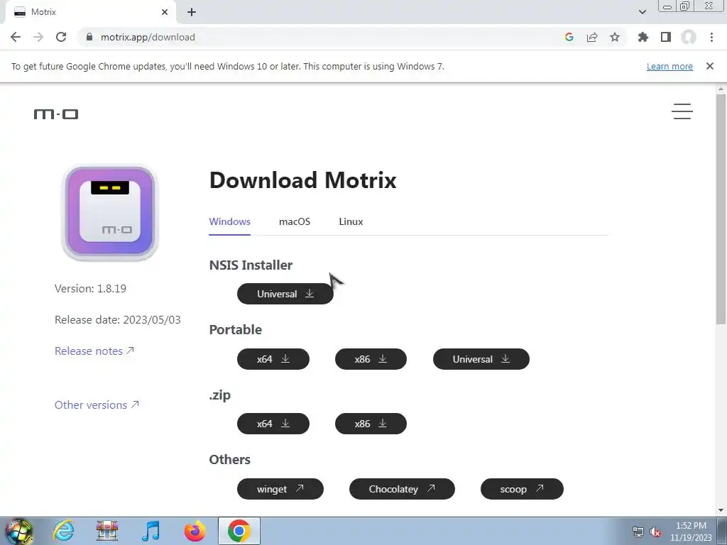
Task: Click the muted volume tray icon
Action: tap(655, 532)
